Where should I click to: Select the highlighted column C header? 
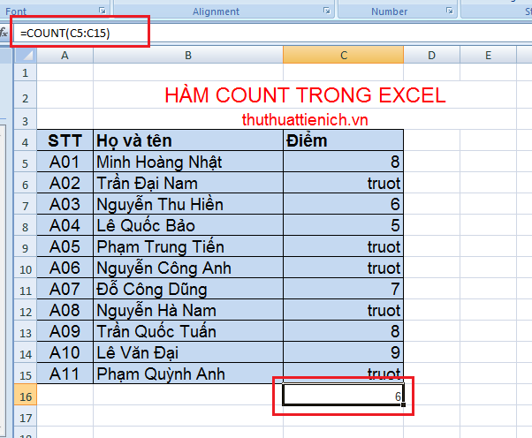tap(344, 55)
